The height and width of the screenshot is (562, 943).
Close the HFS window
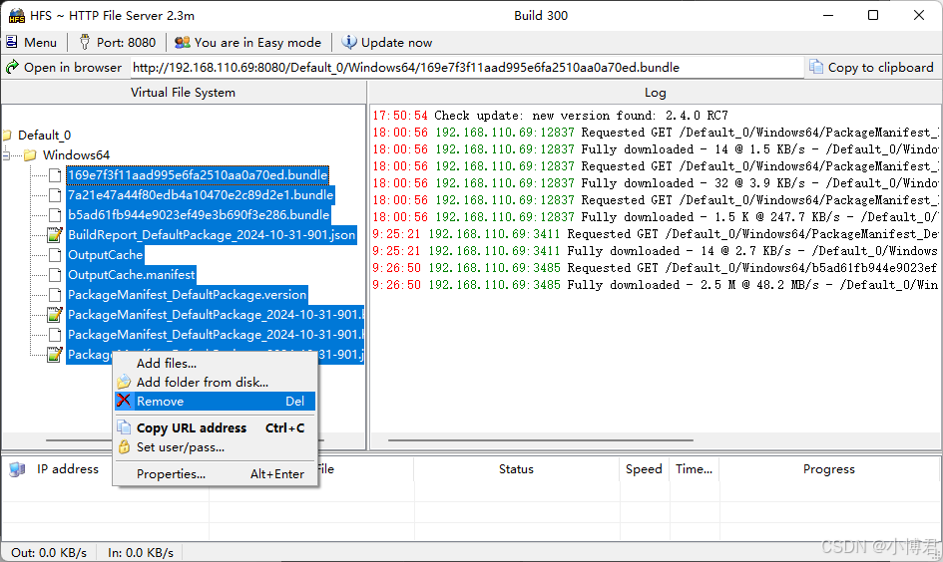pos(919,16)
